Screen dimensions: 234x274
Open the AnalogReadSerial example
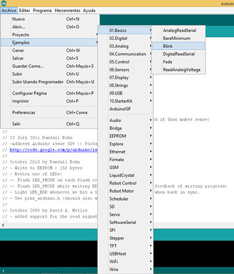tap(178, 31)
